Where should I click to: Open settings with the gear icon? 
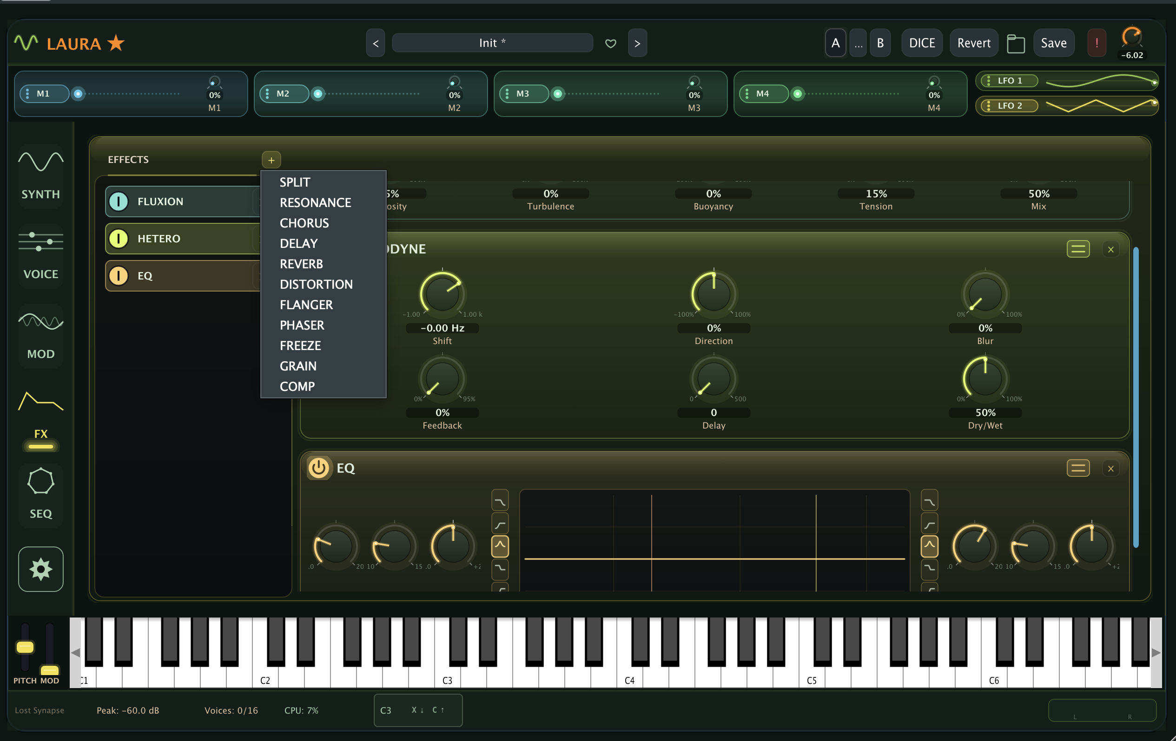click(x=40, y=569)
